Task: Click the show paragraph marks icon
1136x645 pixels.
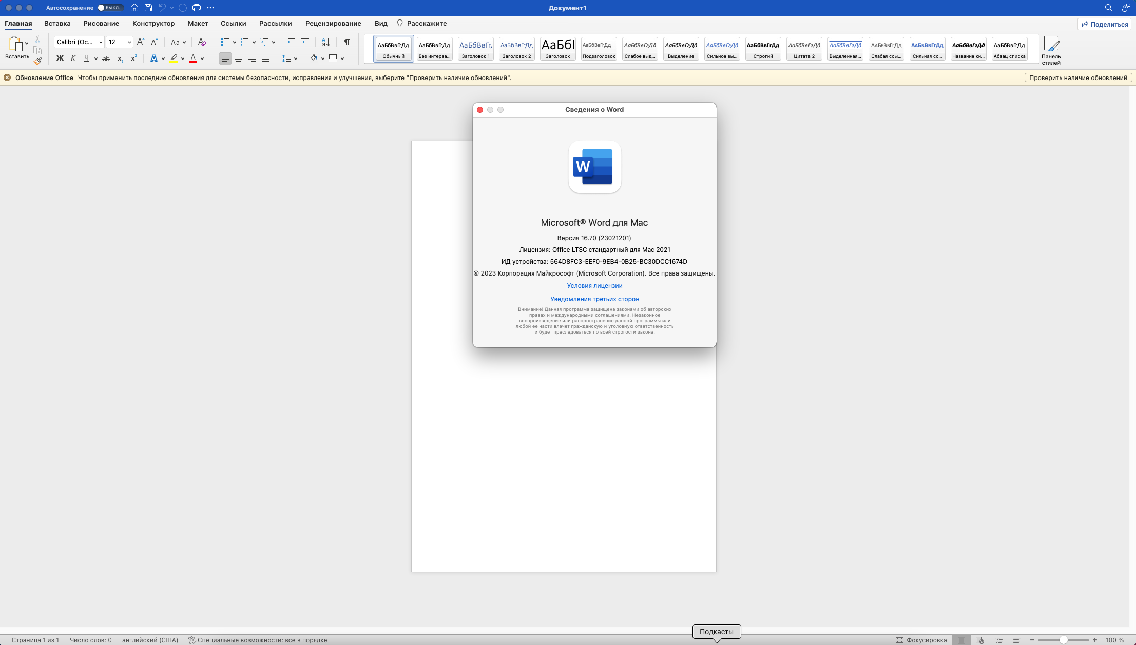Action: click(346, 42)
